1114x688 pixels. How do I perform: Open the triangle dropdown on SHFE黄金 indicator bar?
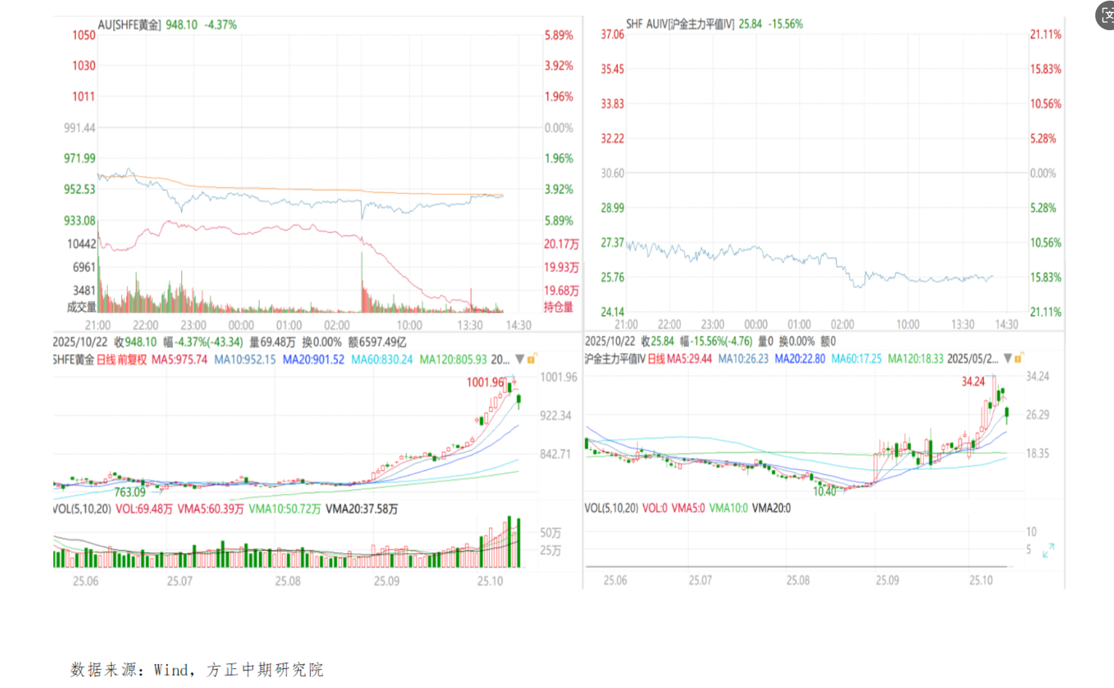point(519,359)
